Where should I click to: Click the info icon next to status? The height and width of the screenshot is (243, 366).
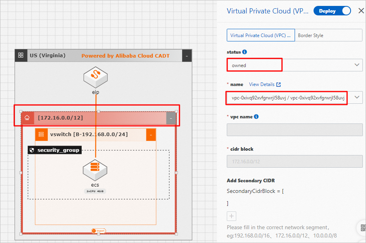point(245,52)
